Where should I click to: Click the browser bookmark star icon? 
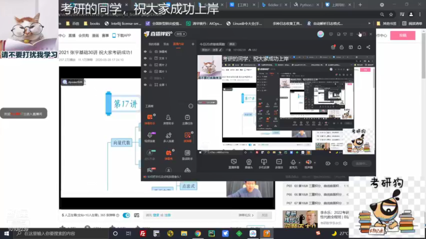[x=391, y=14]
